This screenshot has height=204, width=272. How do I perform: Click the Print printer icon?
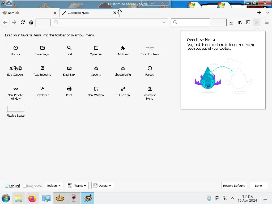pos(69,89)
